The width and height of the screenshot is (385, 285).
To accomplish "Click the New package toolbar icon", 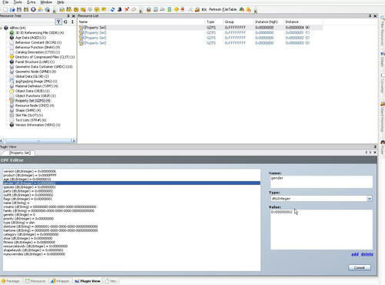I will (5, 9).
